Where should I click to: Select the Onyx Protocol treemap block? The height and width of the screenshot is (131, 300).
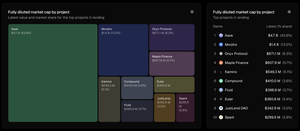pyautogui.click(x=172, y=37)
